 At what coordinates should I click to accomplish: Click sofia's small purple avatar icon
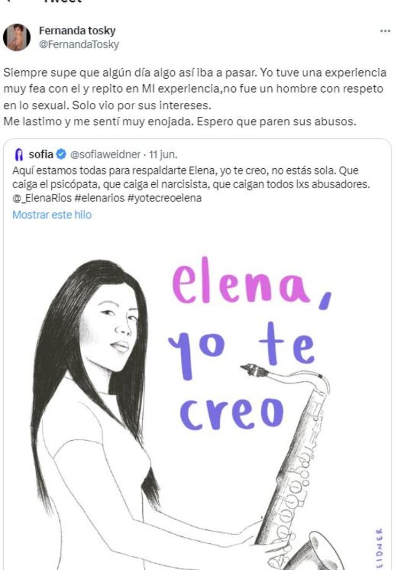(x=18, y=154)
